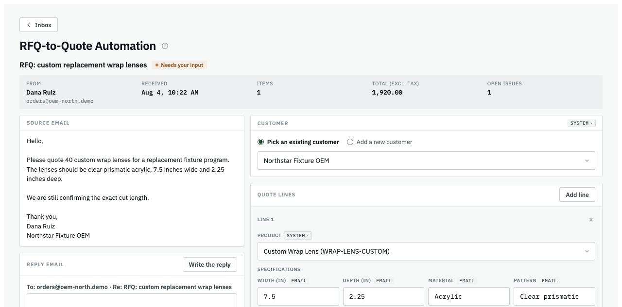Click the total value 1,920.00
Viewport: 622px width, 307px height.
click(x=387, y=92)
